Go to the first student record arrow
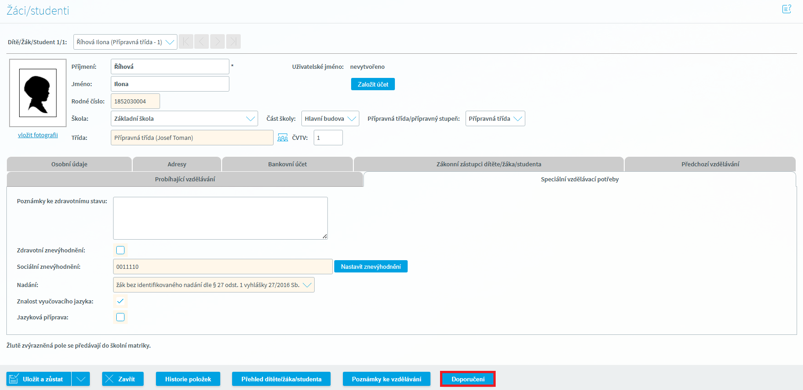The image size is (803, 390). coord(186,42)
